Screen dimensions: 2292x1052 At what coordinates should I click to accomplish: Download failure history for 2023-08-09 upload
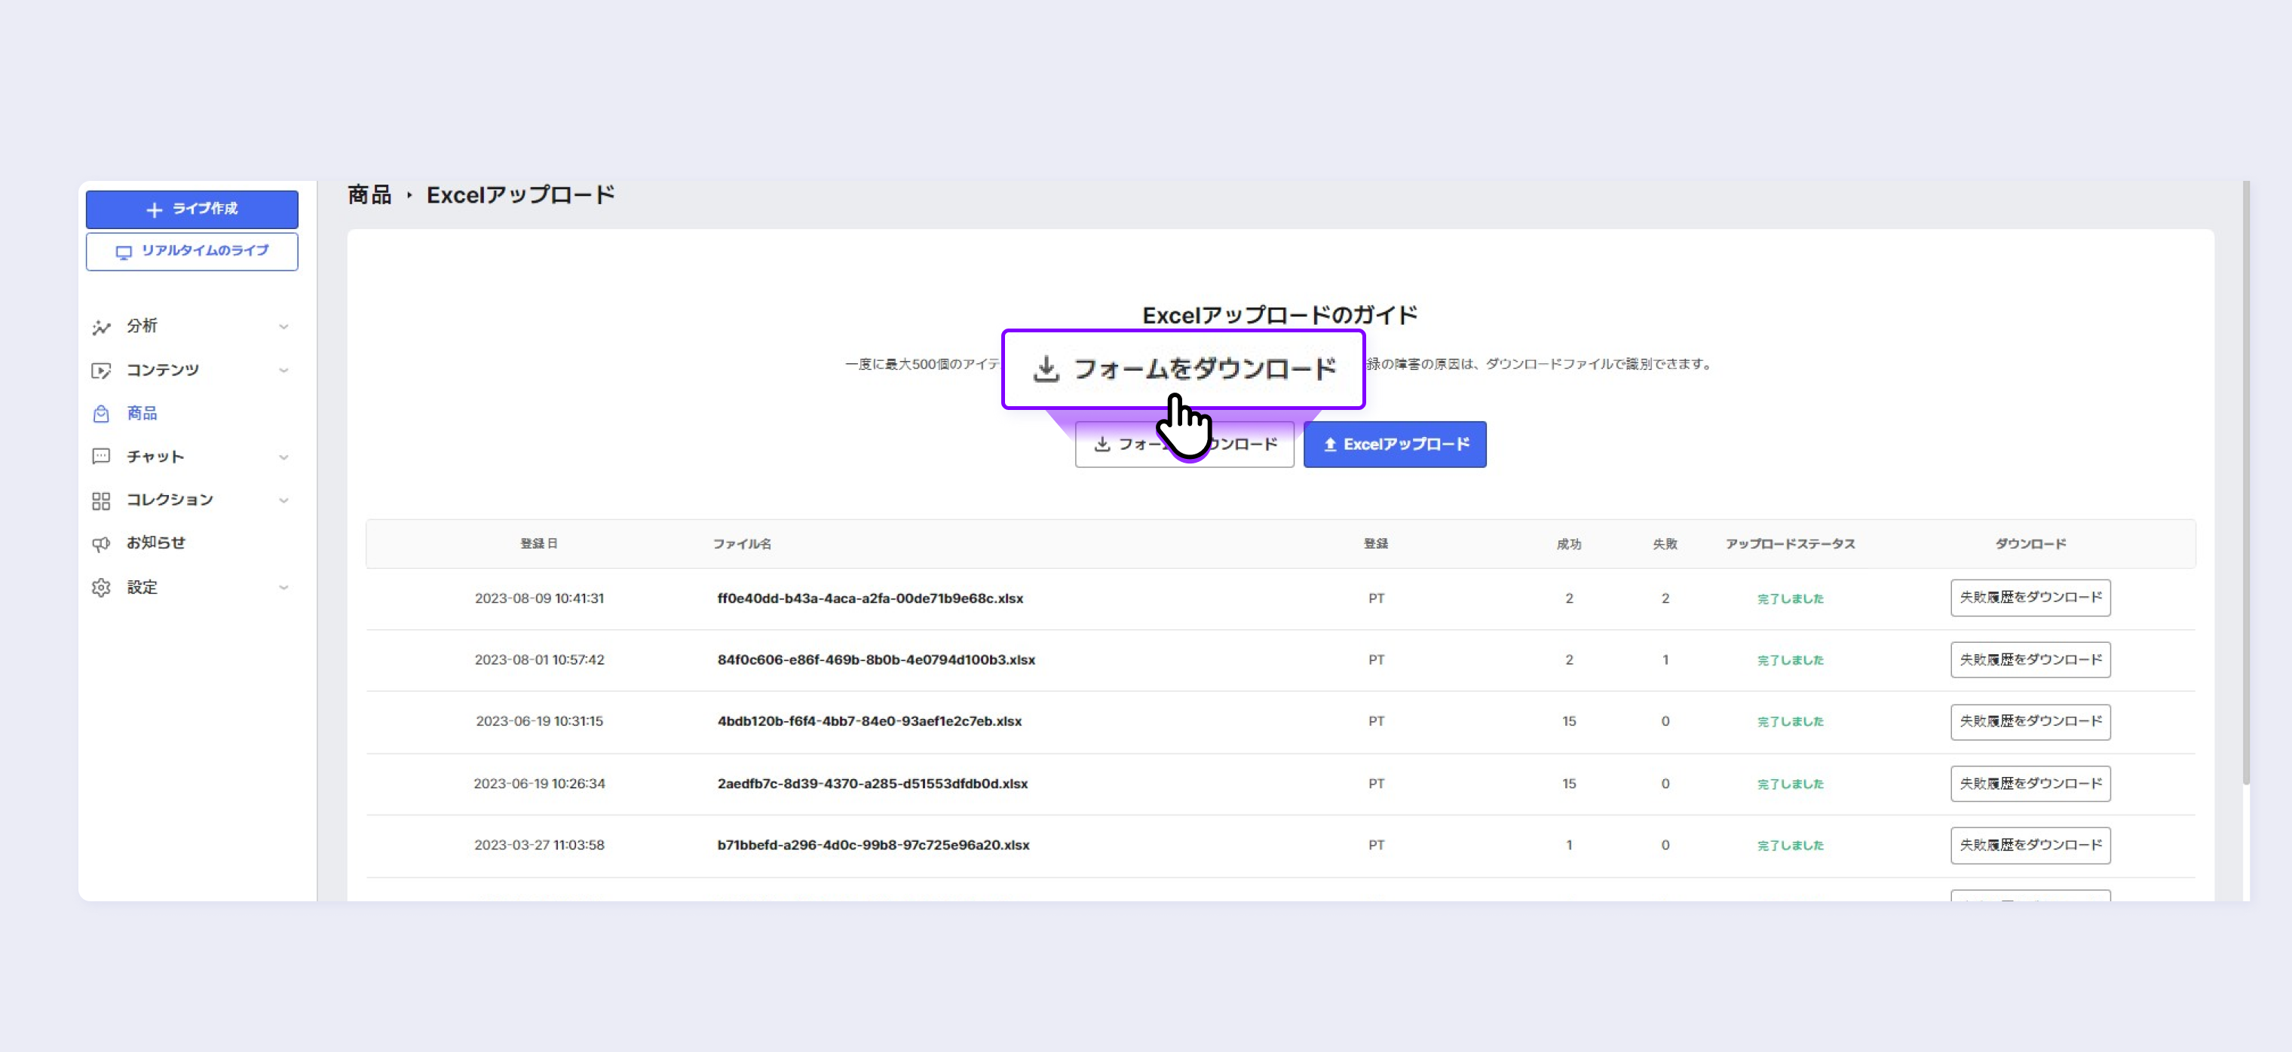tap(2030, 598)
